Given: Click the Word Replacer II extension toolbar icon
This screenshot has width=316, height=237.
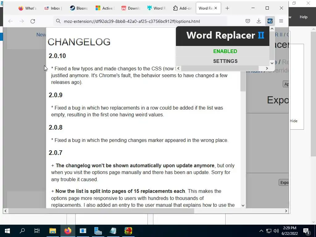Looking at the screenshot, I should pyautogui.click(x=270, y=21).
